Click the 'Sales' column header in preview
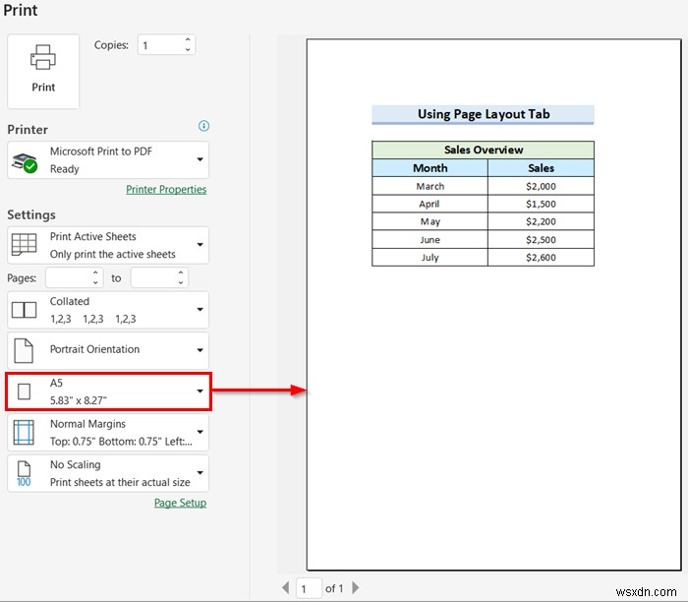The height and width of the screenshot is (602, 688). (x=541, y=168)
